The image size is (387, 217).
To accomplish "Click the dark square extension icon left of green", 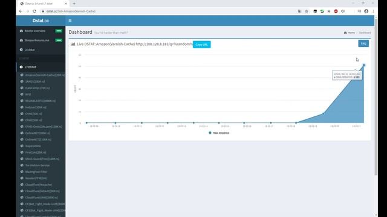I will click(x=315, y=11).
